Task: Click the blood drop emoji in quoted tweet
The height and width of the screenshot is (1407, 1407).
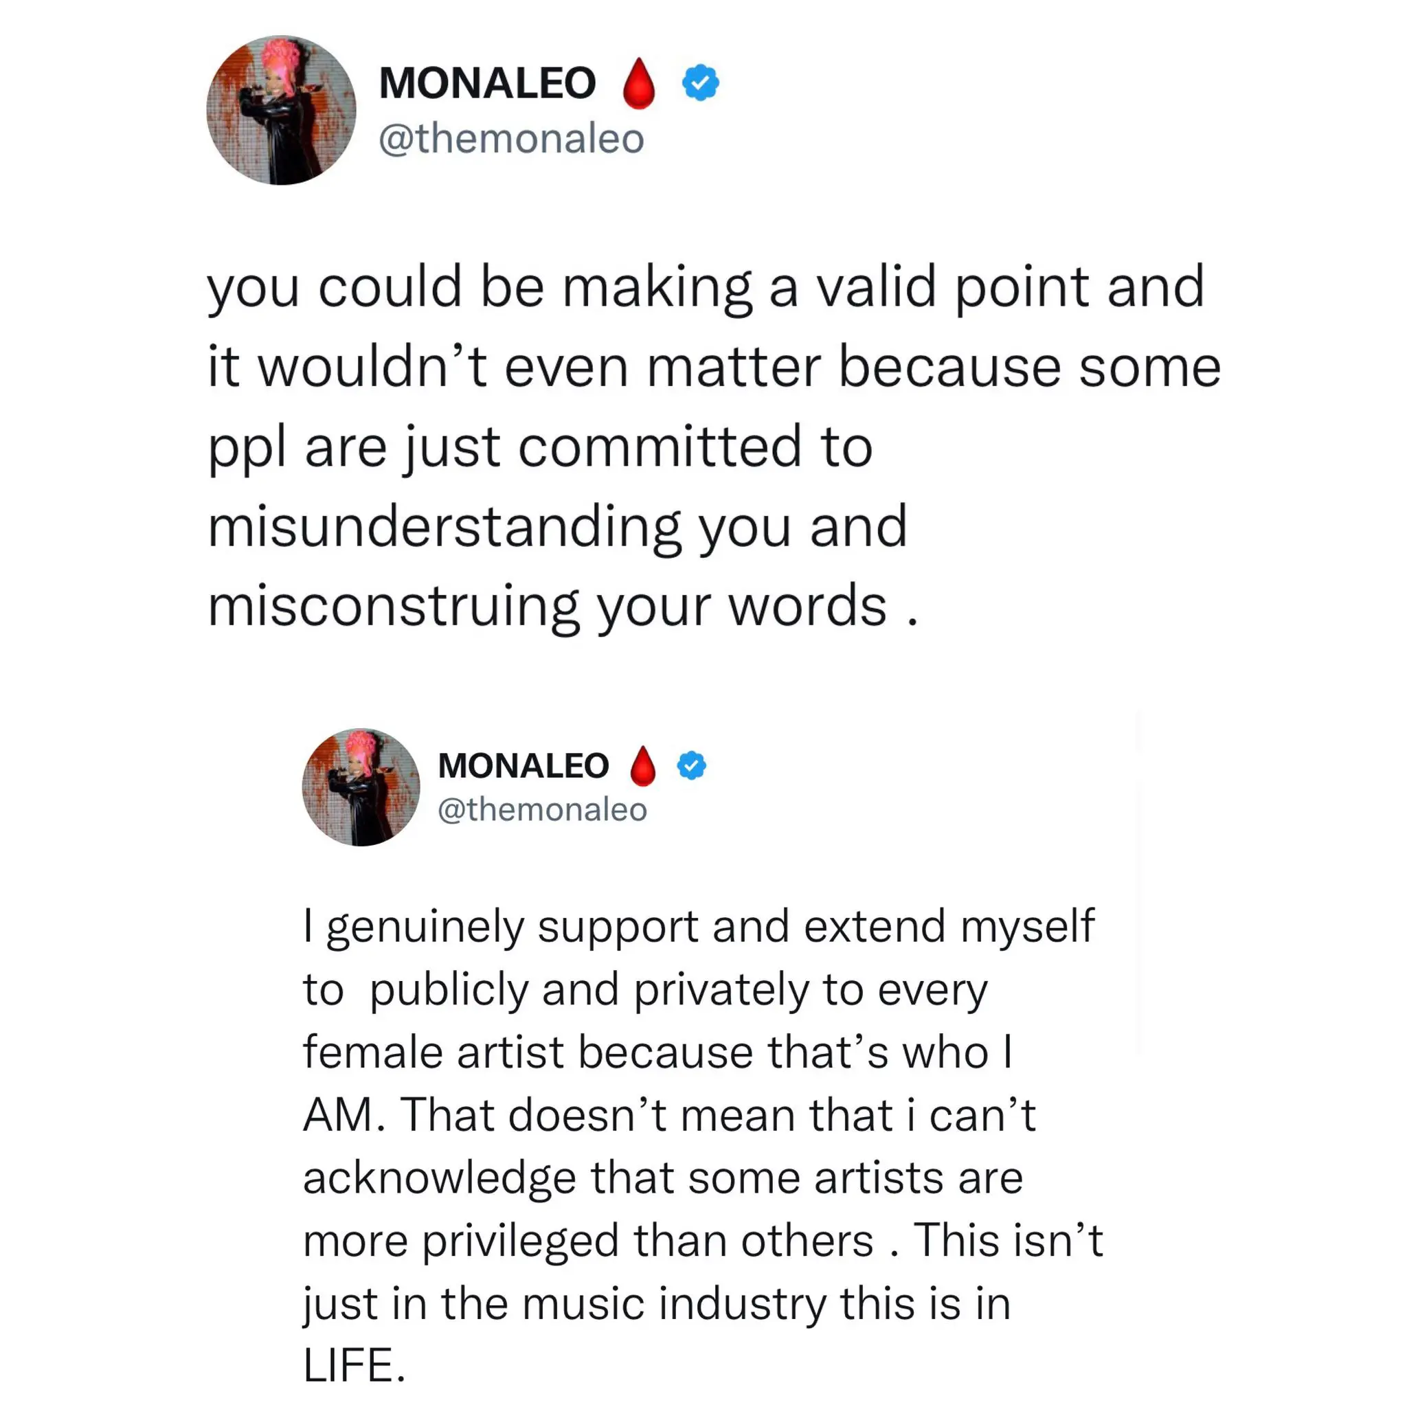Action: (x=642, y=766)
